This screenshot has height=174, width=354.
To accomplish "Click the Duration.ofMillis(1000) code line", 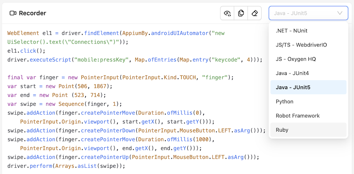I will pyautogui.click(x=111, y=139).
